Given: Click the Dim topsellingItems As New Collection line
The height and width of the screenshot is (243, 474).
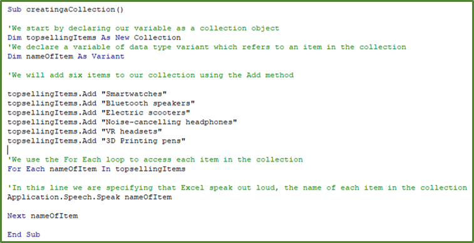Looking at the screenshot, I should (x=94, y=37).
